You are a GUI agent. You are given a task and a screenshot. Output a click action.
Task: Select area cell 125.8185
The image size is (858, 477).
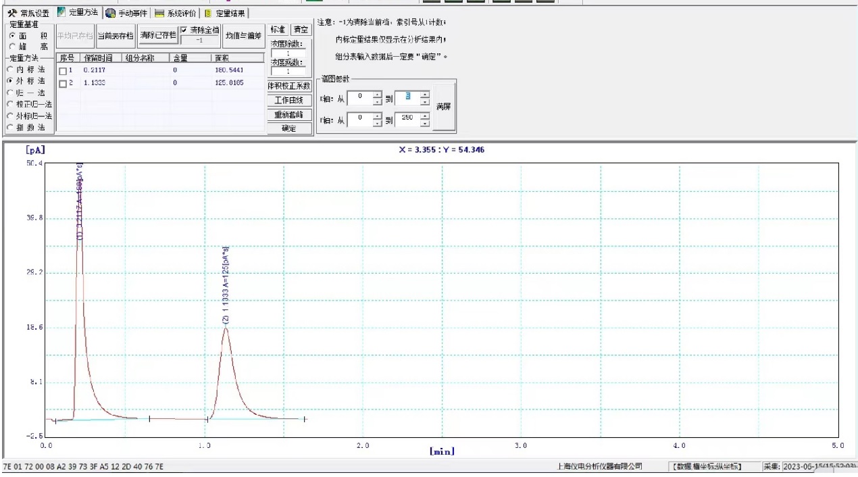point(229,82)
